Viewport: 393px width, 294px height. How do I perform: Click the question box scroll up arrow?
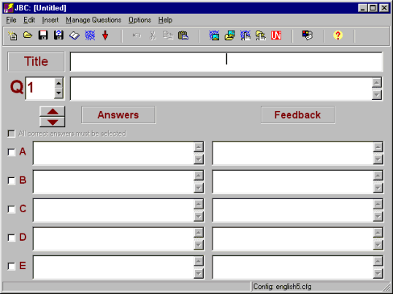[x=377, y=82]
